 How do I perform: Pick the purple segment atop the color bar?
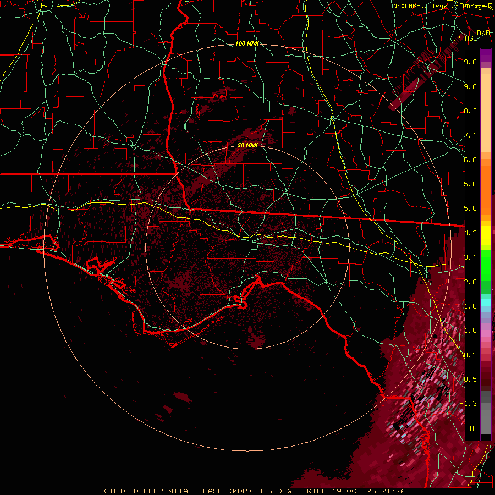tap(486, 55)
